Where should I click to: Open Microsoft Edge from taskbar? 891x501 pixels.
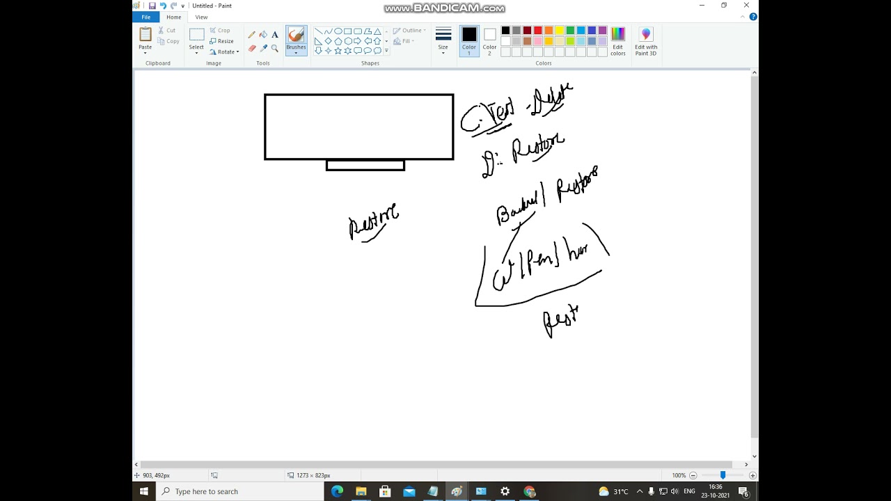338,491
